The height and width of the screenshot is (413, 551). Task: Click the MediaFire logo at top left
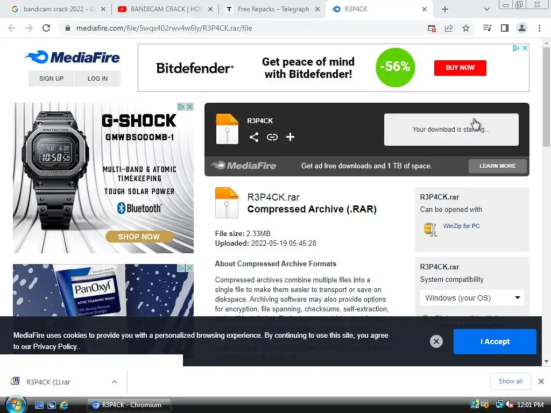[x=73, y=57]
